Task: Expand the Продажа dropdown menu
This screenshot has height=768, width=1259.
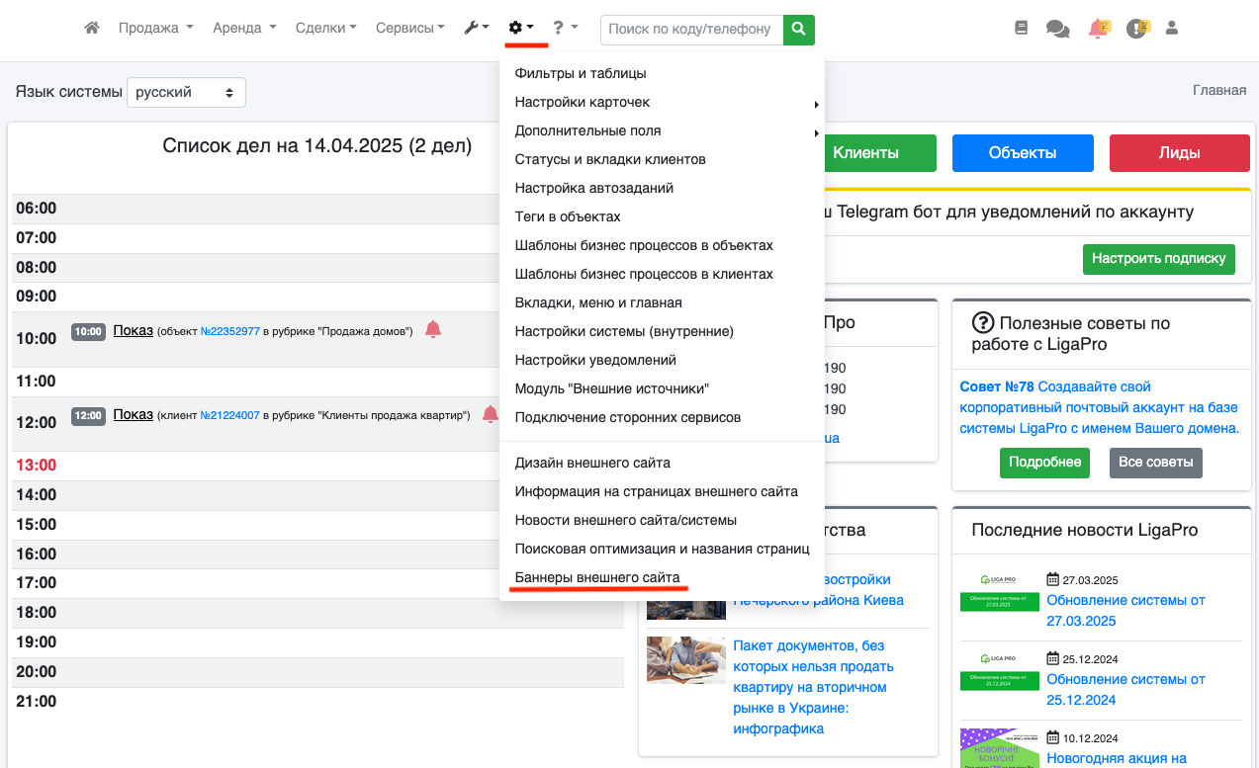Action: point(155,29)
